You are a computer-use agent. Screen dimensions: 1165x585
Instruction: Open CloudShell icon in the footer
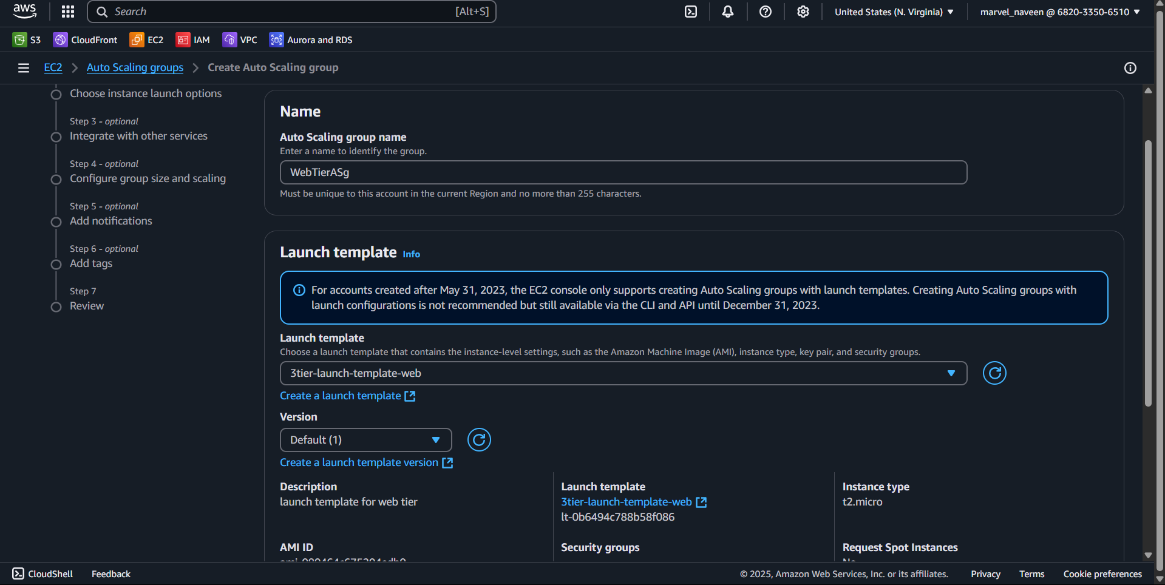(x=18, y=573)
